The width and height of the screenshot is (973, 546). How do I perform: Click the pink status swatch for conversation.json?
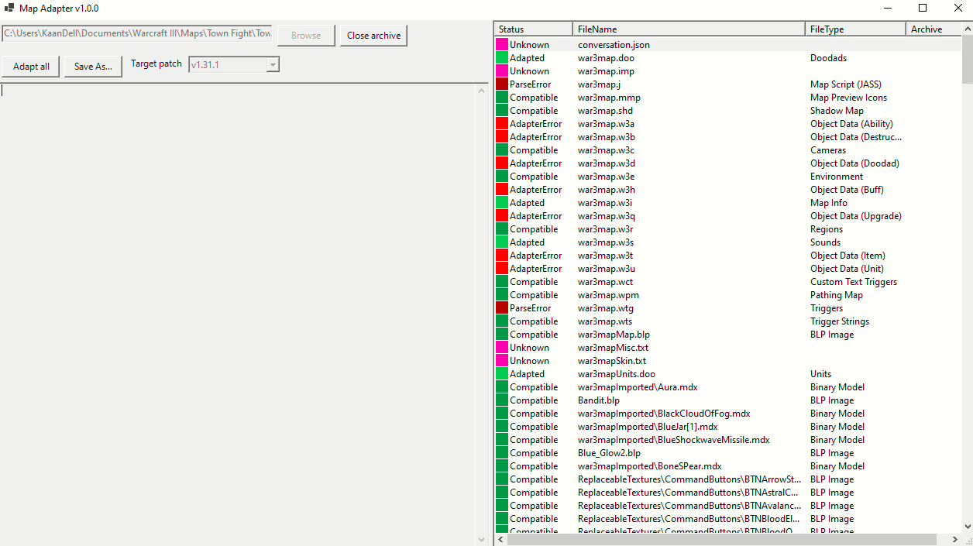click(x=502, y=45)
